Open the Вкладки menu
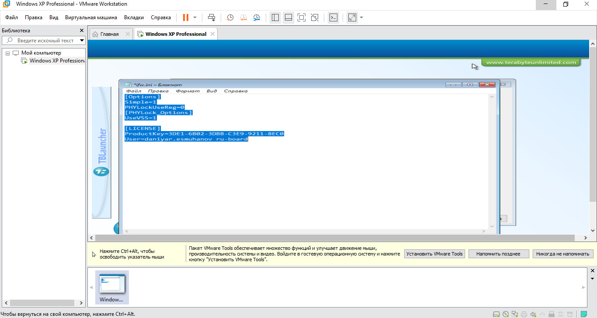The height and width of the screenshot is (318, 597). point(134,17)
